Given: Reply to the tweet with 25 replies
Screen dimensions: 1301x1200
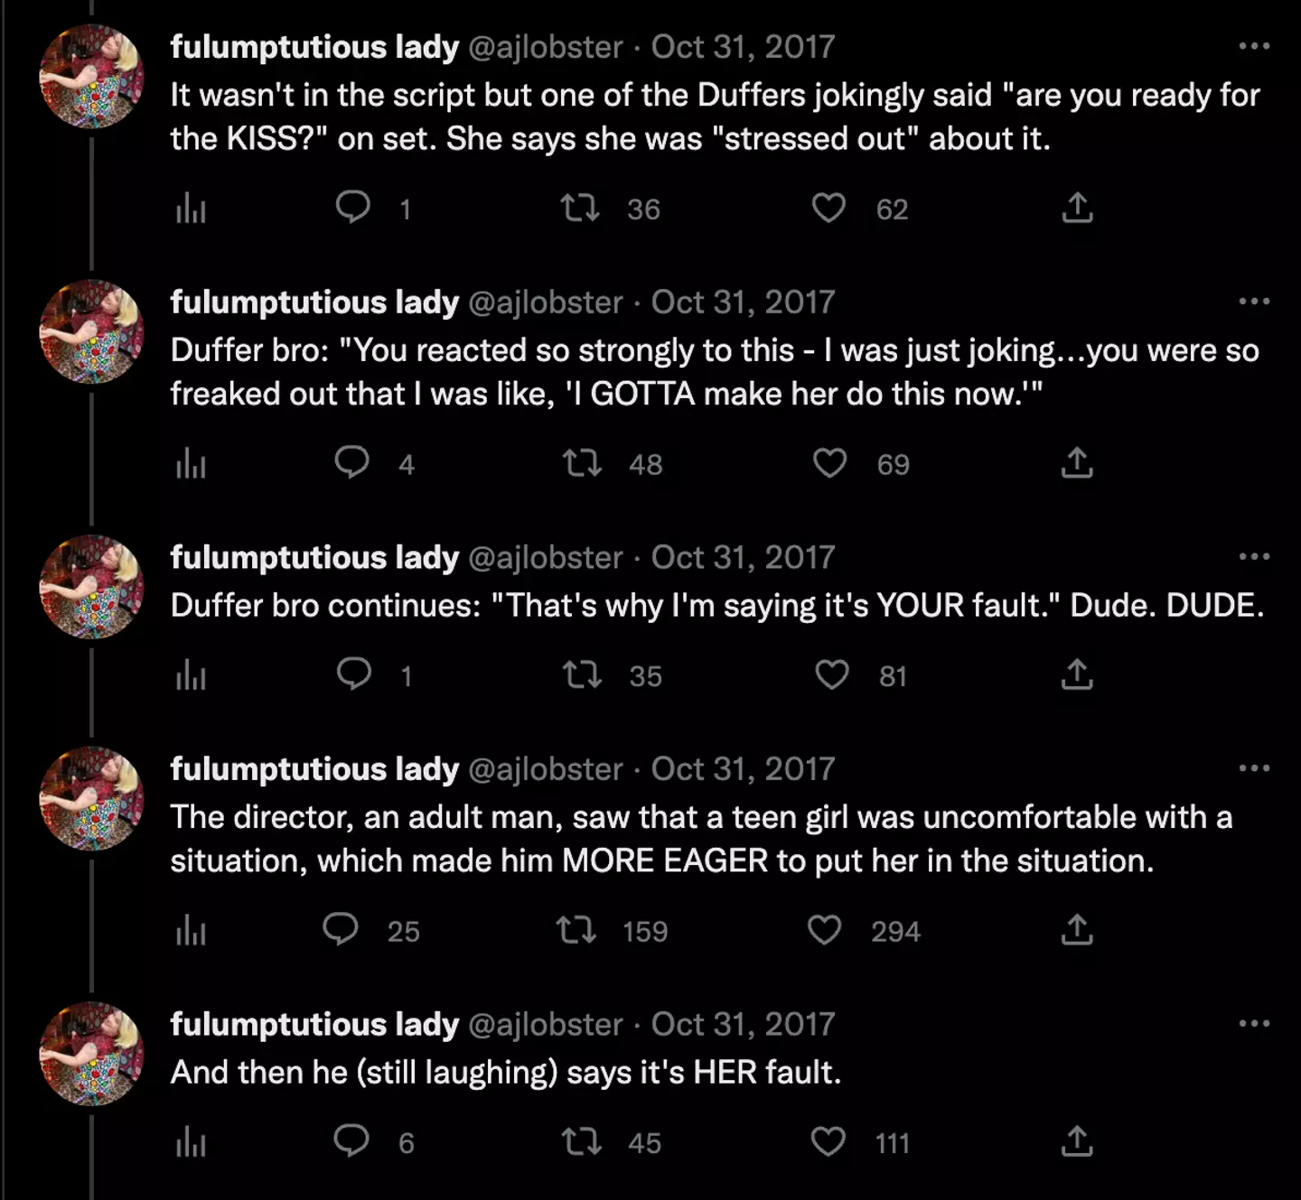Looking at the screenshot, I should [341, 930].
